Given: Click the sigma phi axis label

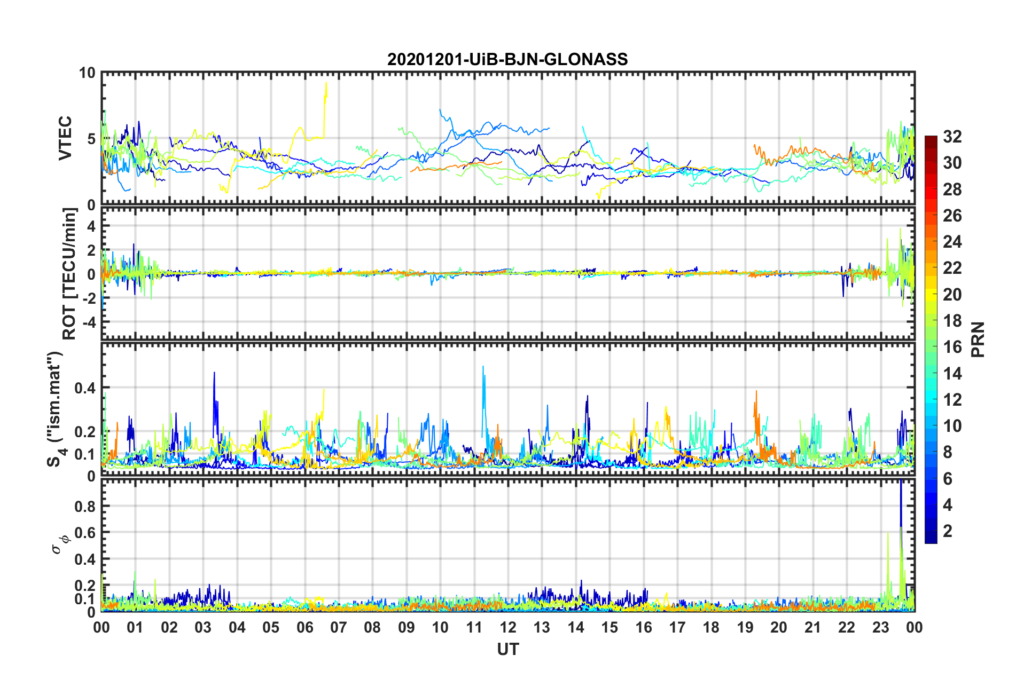Looking at the screenshot, I should click(60, 544).
